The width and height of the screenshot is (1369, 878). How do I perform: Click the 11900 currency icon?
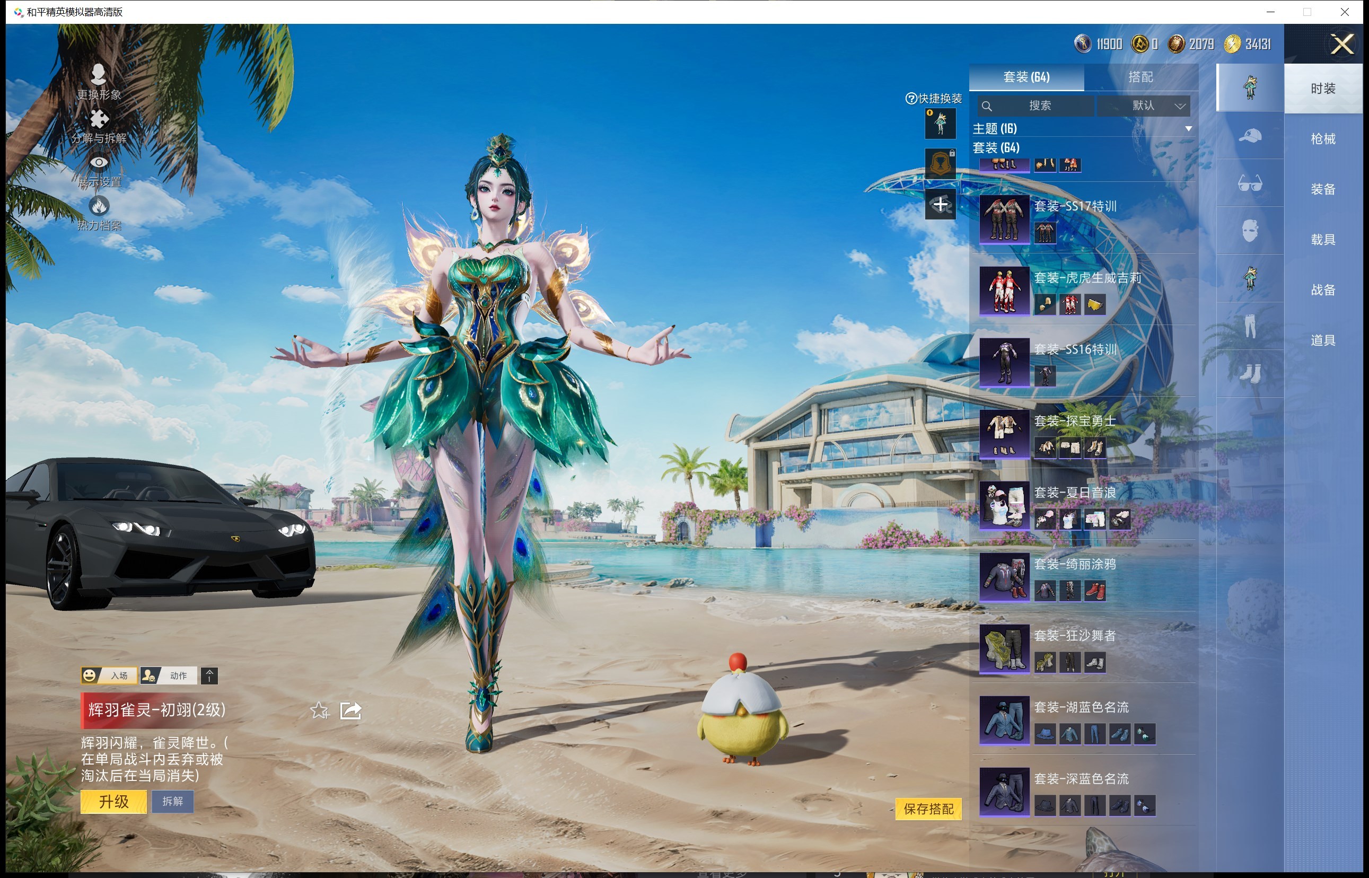point(1082,44)
